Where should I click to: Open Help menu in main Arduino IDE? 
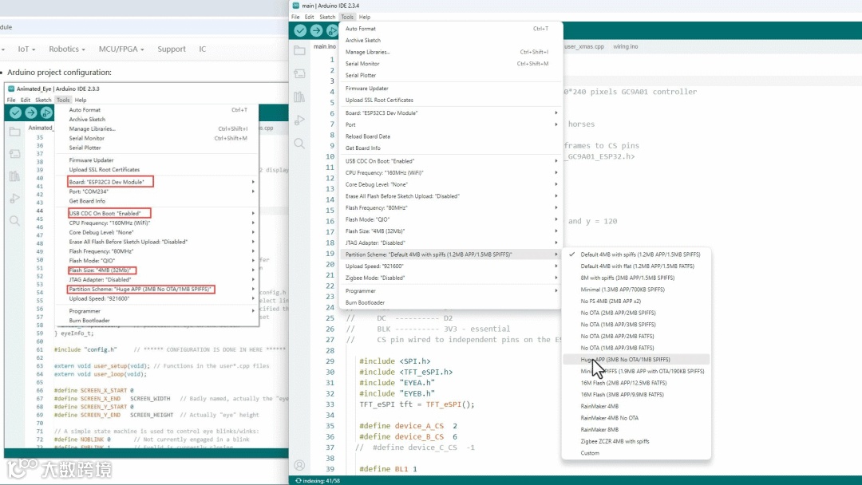[x=365, y=17]
